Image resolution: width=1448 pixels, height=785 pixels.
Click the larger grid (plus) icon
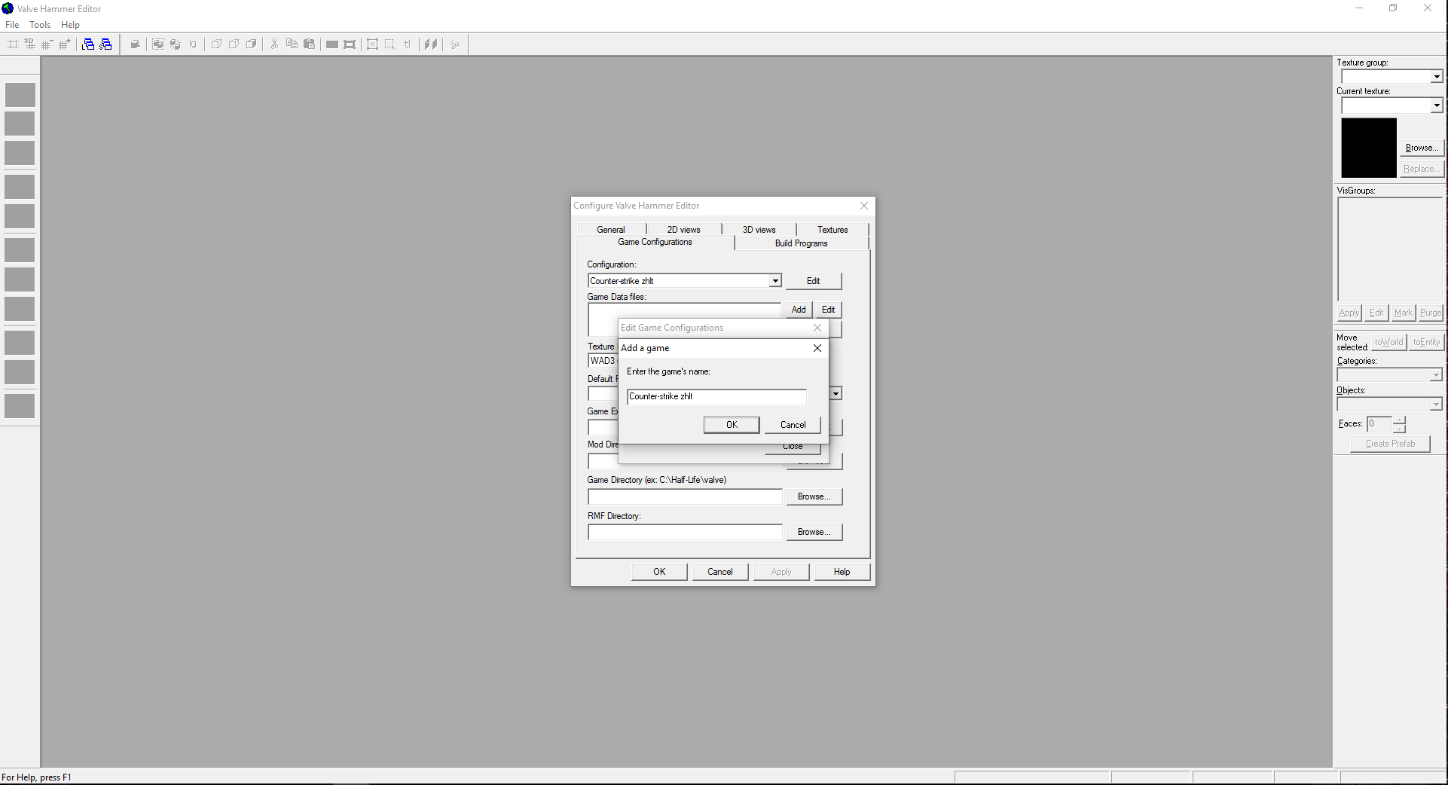65,44
